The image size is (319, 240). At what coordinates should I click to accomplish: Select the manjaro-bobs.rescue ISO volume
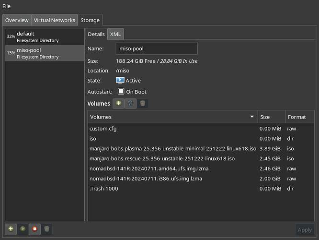172,158
